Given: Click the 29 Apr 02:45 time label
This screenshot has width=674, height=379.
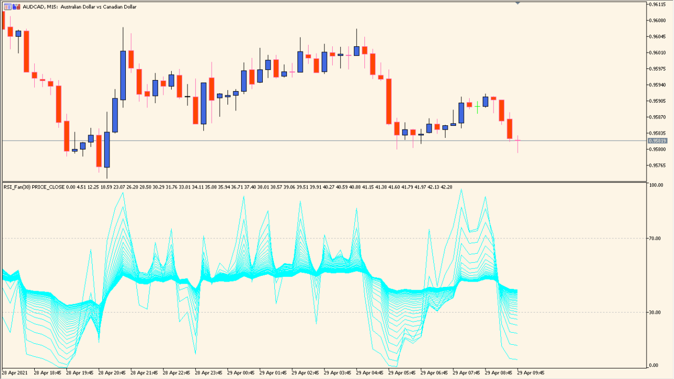Looking at the screenshot, I should (306, 373).
